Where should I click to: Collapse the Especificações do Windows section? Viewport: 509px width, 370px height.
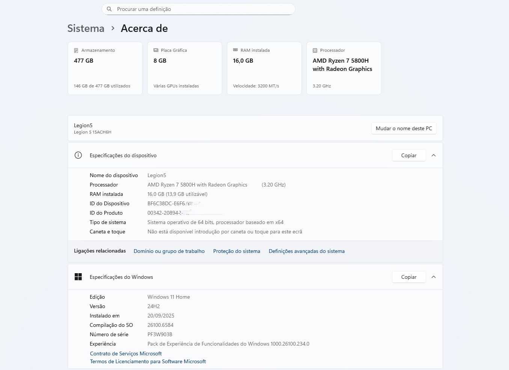tap(434, 277)
